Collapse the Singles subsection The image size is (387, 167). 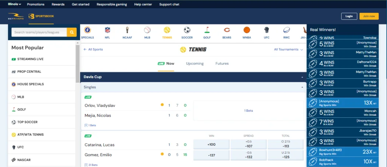302,87
